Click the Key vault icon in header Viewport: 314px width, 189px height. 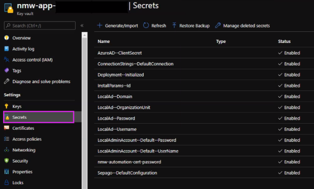point(9,8)
